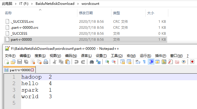Click line number 4 in the margin
This screenshot has width=197, height=109.
(x=14, y=96)
